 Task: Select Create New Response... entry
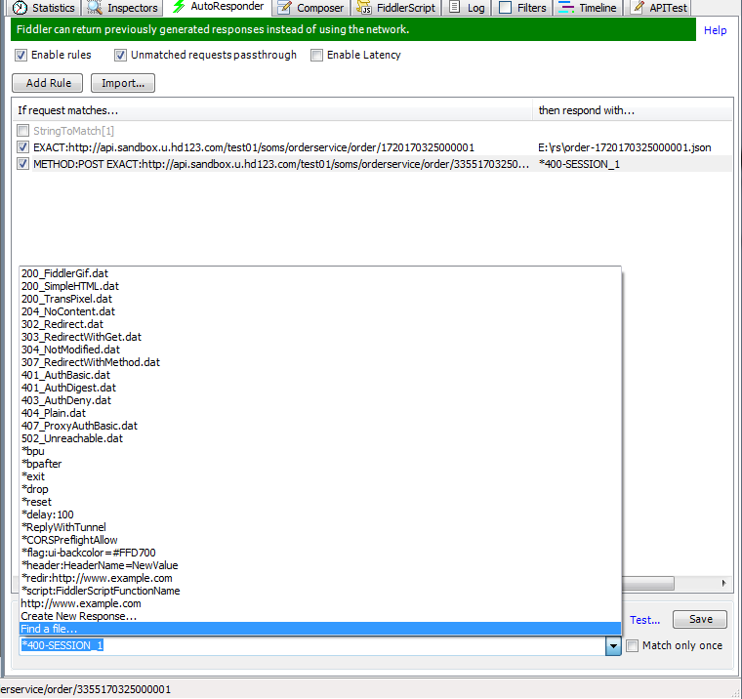pos(320,617)
